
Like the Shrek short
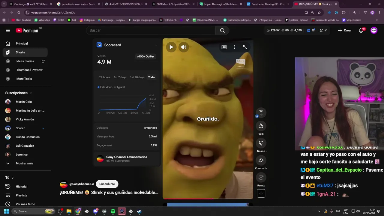pos(261,126)
